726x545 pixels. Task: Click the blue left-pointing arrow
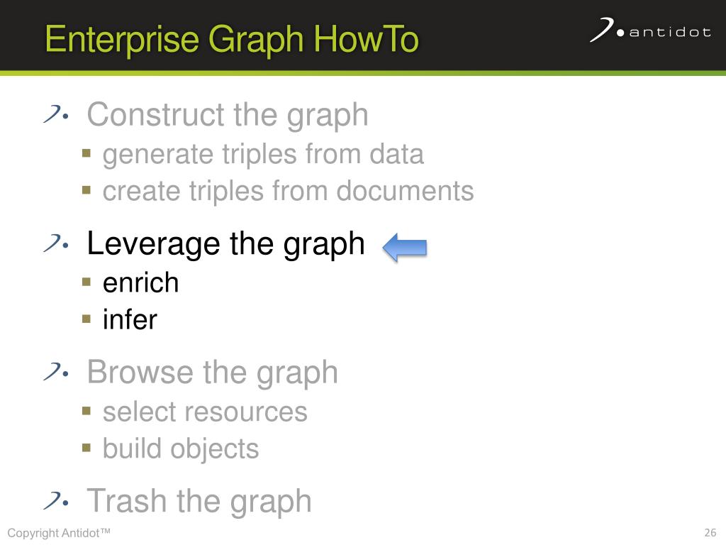click(405, 247)
